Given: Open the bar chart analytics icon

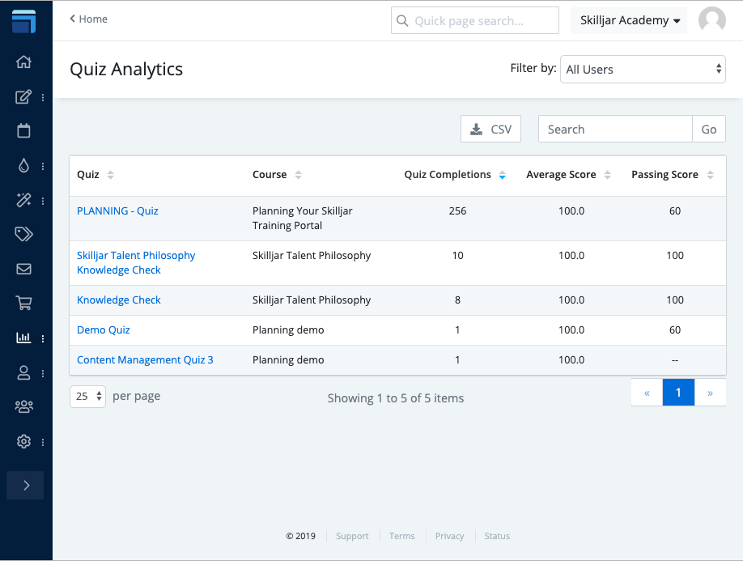Looking at the screenshot, I should [23, 338].
